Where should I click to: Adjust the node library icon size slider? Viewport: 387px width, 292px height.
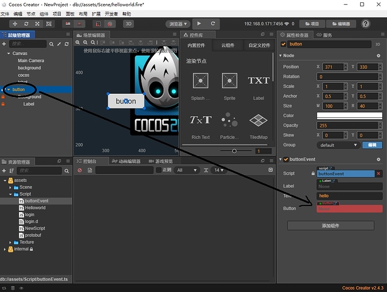(234, 151)
